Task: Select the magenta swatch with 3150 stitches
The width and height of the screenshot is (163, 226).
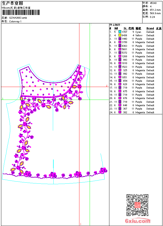Action: click(x=120, y=42)
